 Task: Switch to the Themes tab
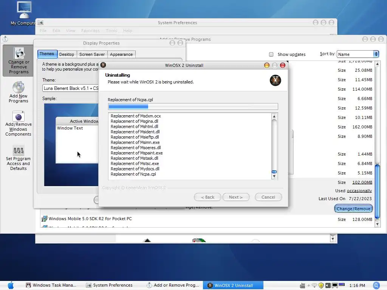point(47,54)
